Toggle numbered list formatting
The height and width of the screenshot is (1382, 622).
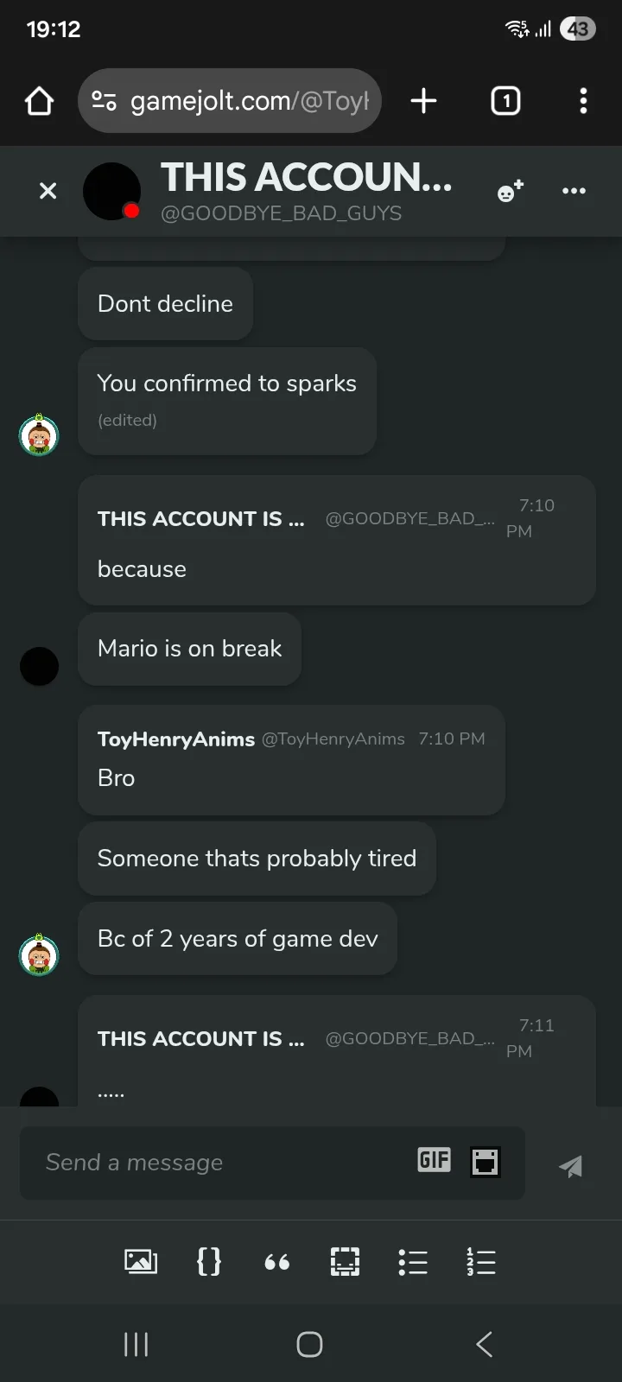pyautogui.click(x=480, y=1262)
